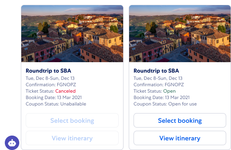Screen dimensions: 231x150
Task: Open the chatbot assistant robot icon
Action: pyautogui.click(x=12, y=143)
